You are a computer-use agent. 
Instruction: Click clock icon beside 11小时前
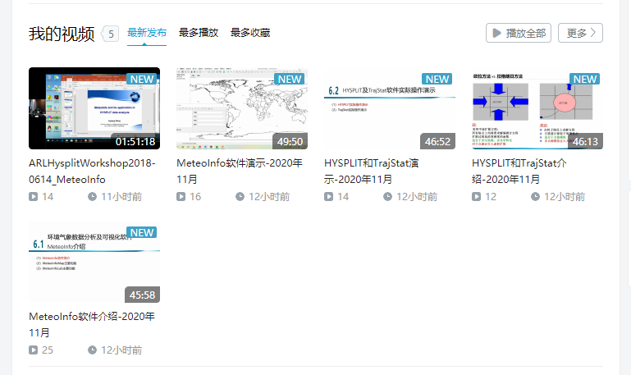[92, 197]
